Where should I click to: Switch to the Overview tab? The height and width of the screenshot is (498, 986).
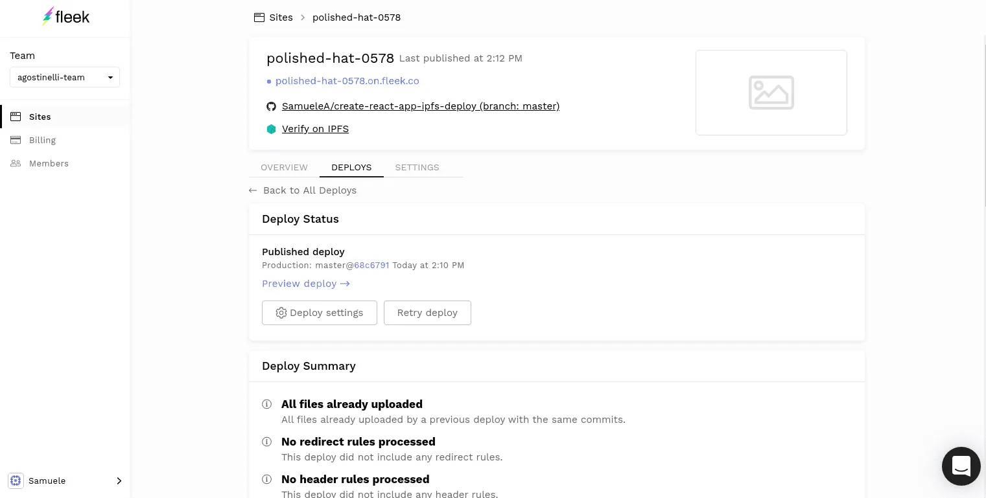(284, 167)
